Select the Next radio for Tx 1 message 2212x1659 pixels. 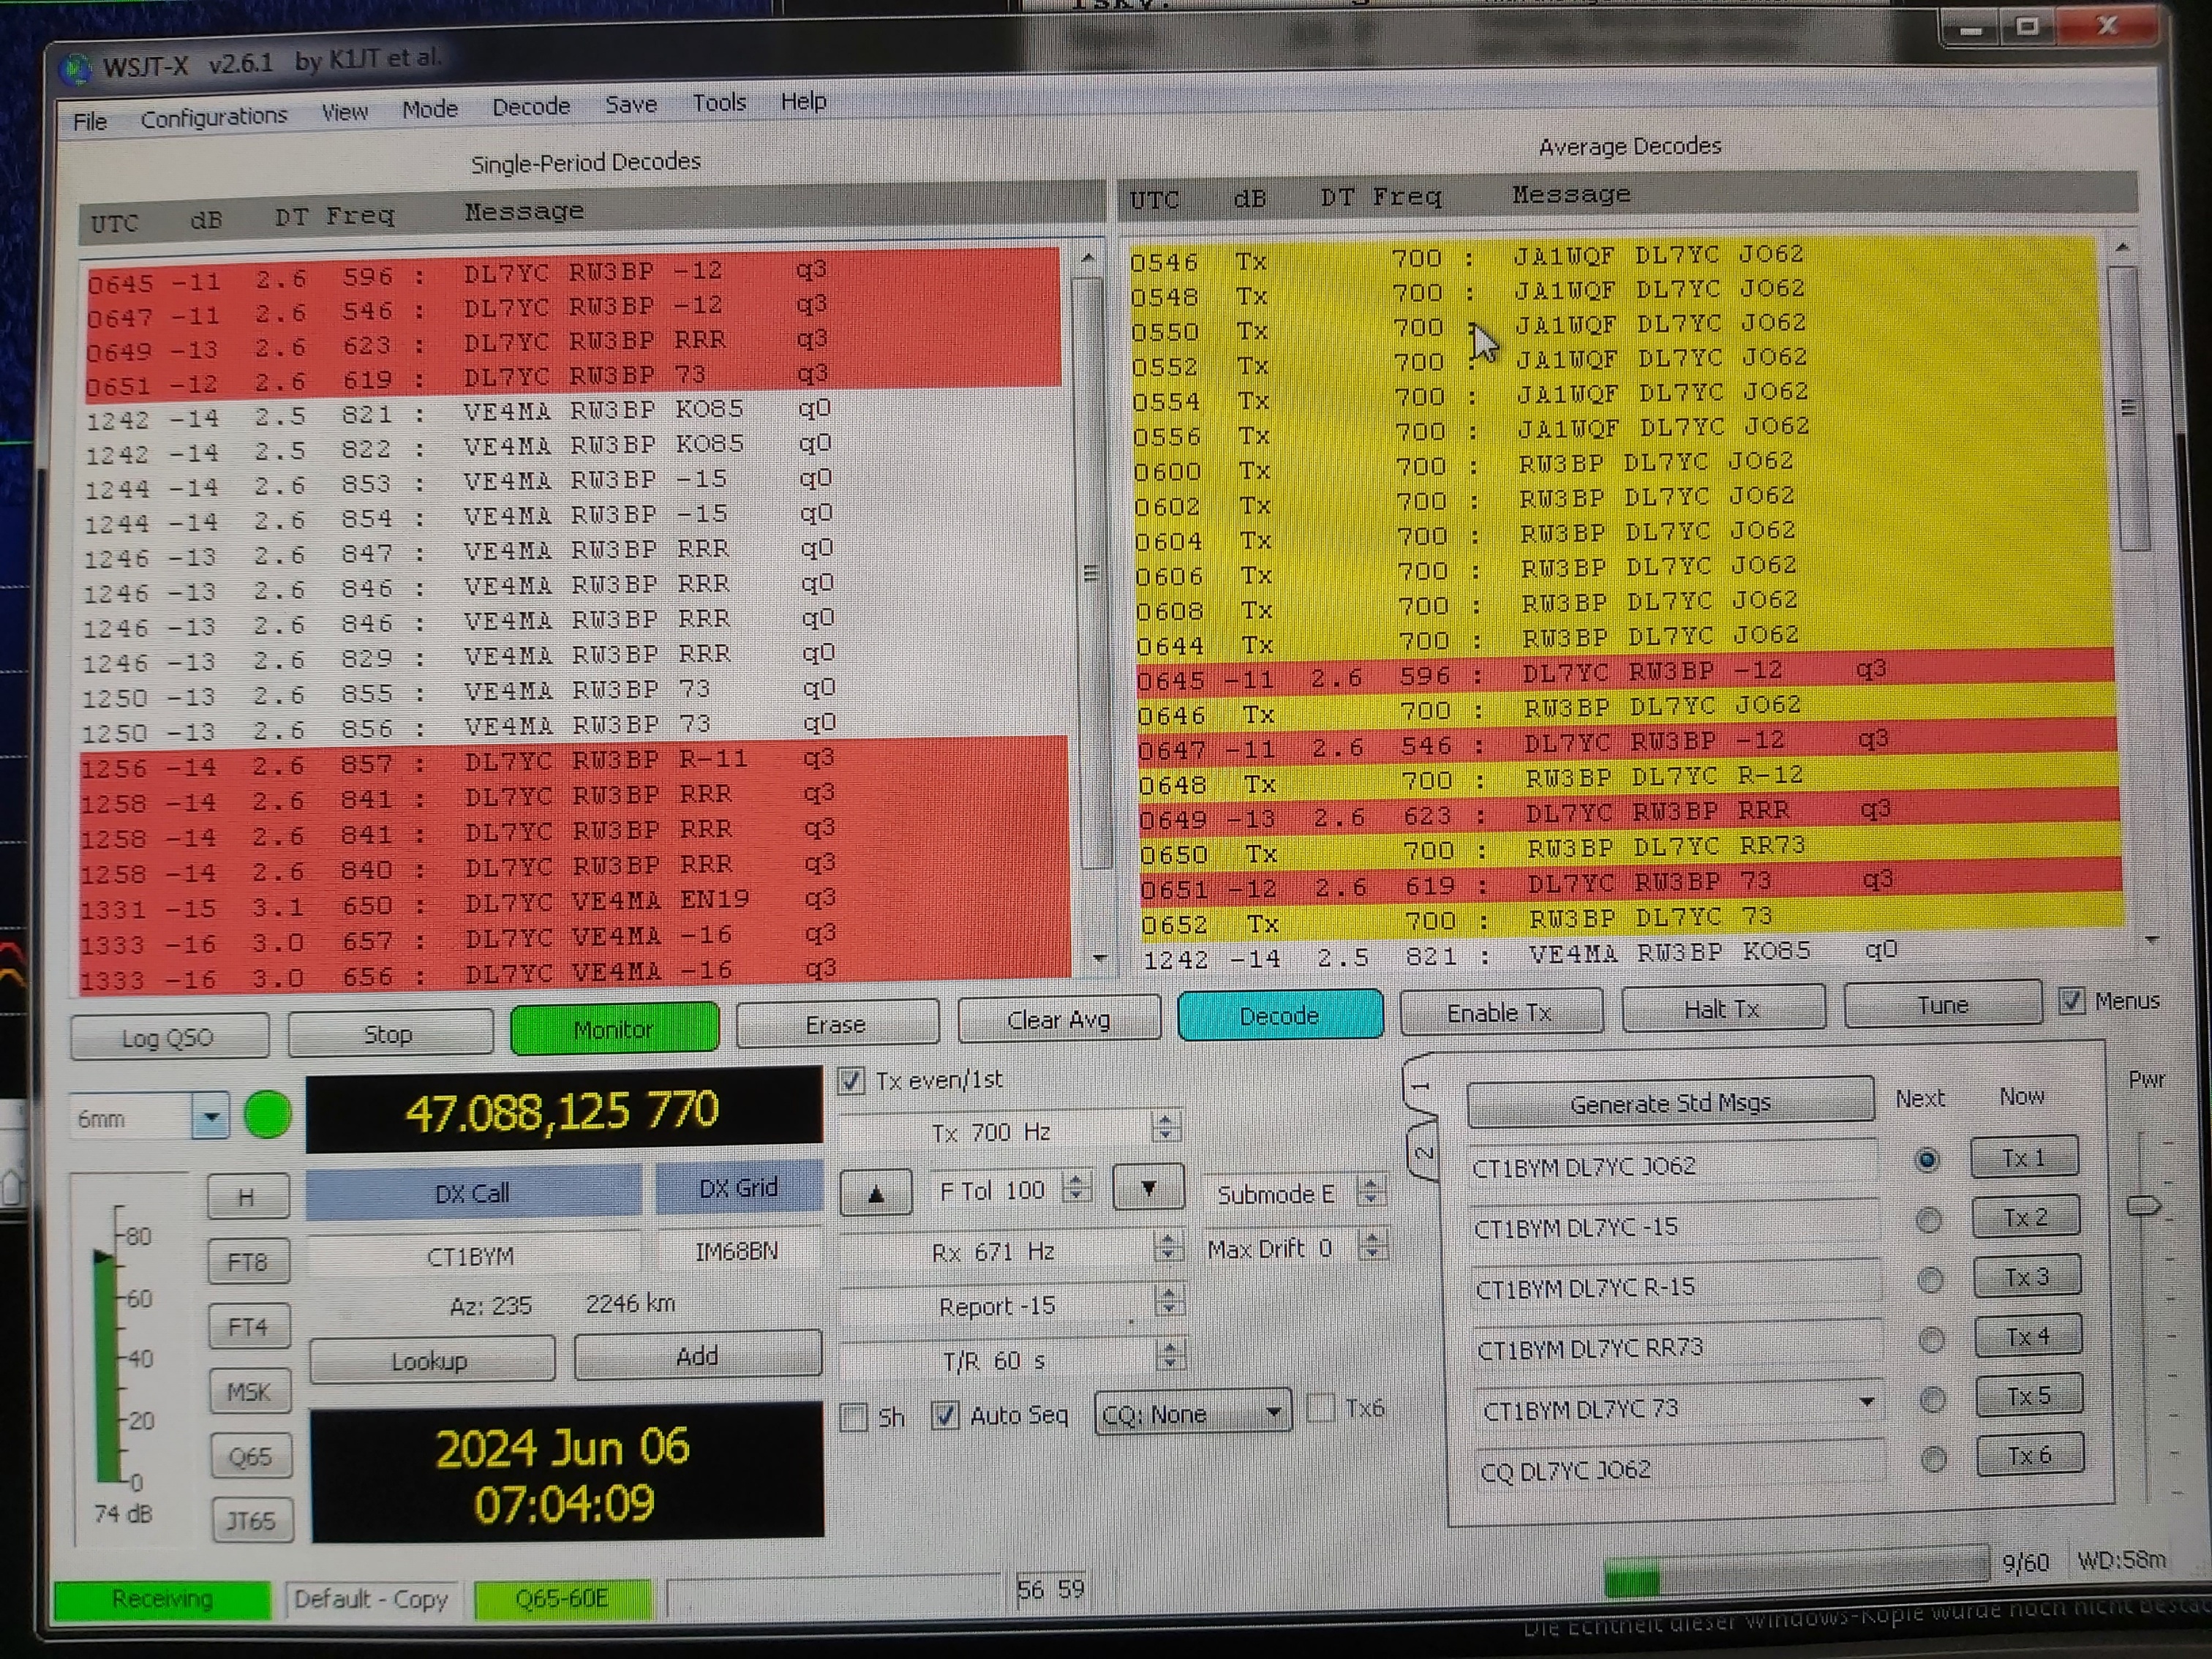click(x=1927, y=1160)
